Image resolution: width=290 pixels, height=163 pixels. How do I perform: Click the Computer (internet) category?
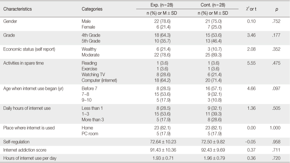click(x=99, y=80)
